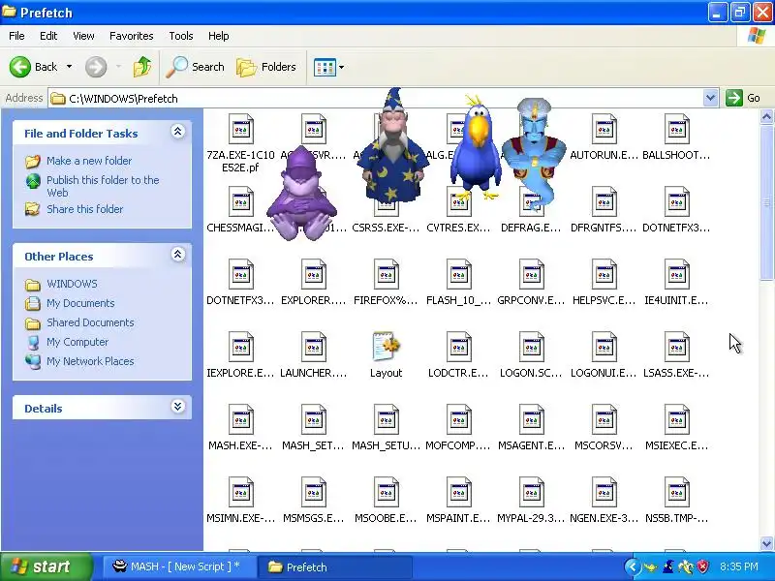The width and height of the screenshot is (775, 581).
Task: Select the NGEN.EXE-3... file icon
Action: tap(604, 493)
